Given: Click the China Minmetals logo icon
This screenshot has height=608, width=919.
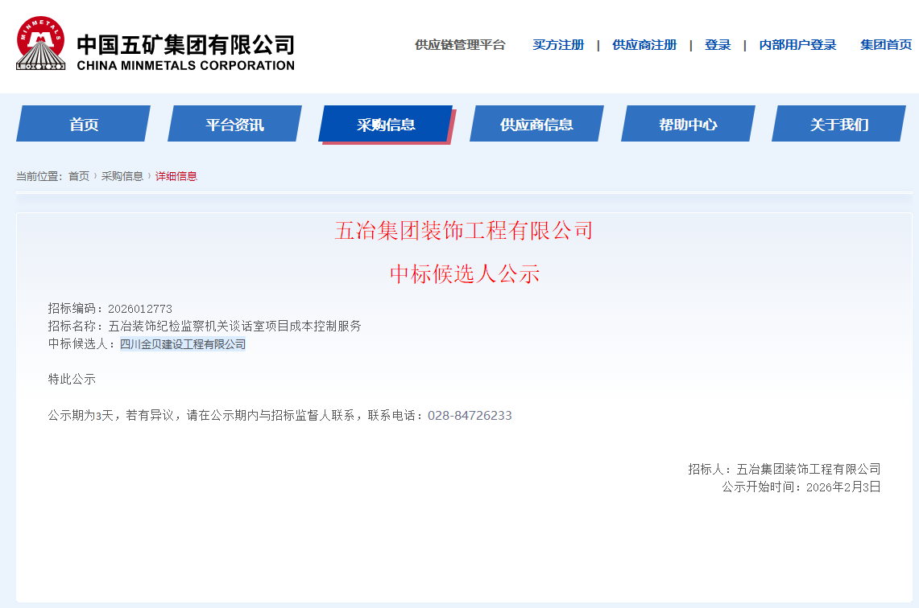Looking at the screenshot, I should coord(40,43).
